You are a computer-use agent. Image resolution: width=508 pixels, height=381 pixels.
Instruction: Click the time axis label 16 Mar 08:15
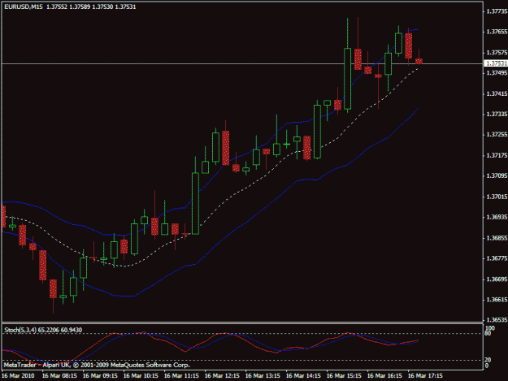tap(59, 376)
